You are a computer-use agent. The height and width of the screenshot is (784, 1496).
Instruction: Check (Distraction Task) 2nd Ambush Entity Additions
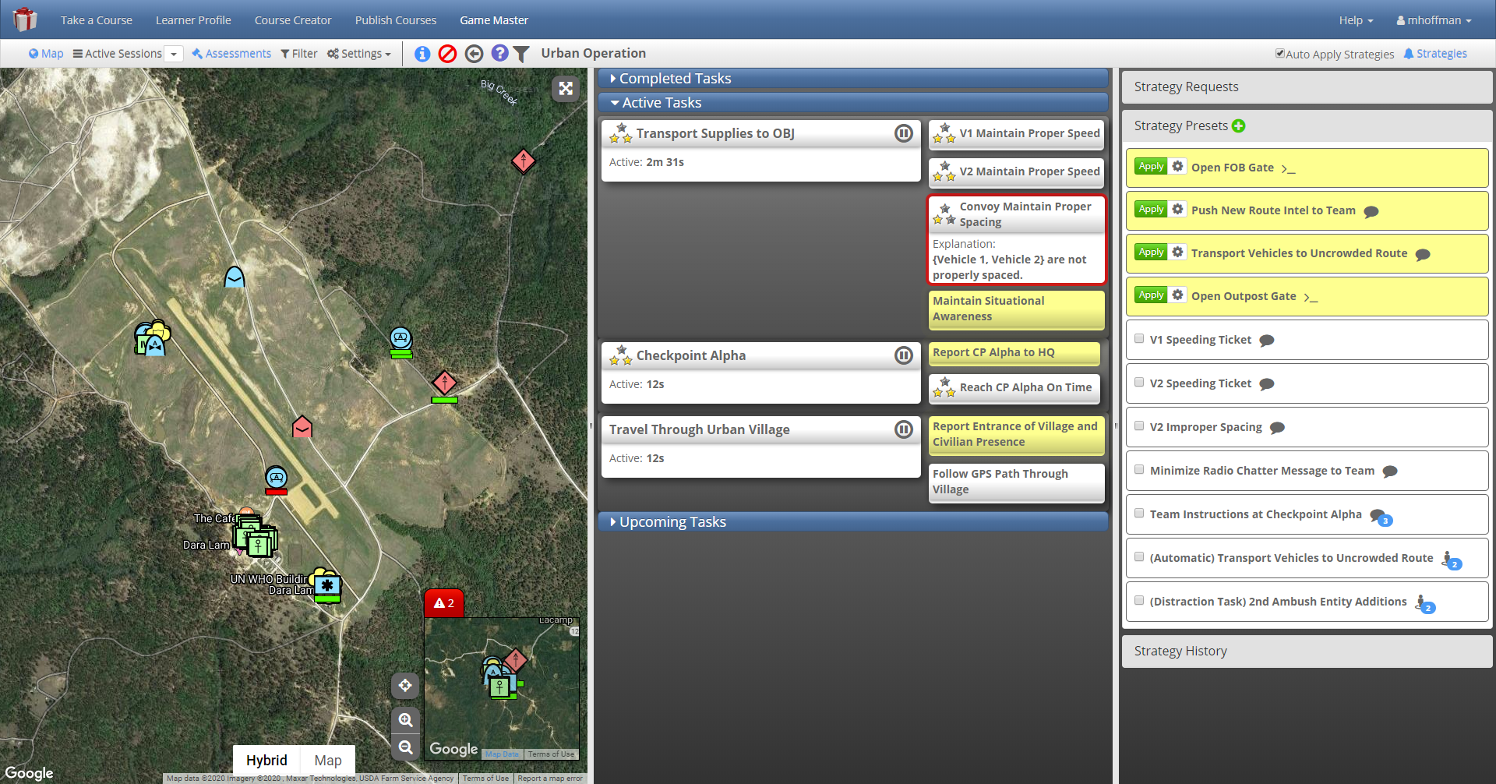(x=1139, y=601)
